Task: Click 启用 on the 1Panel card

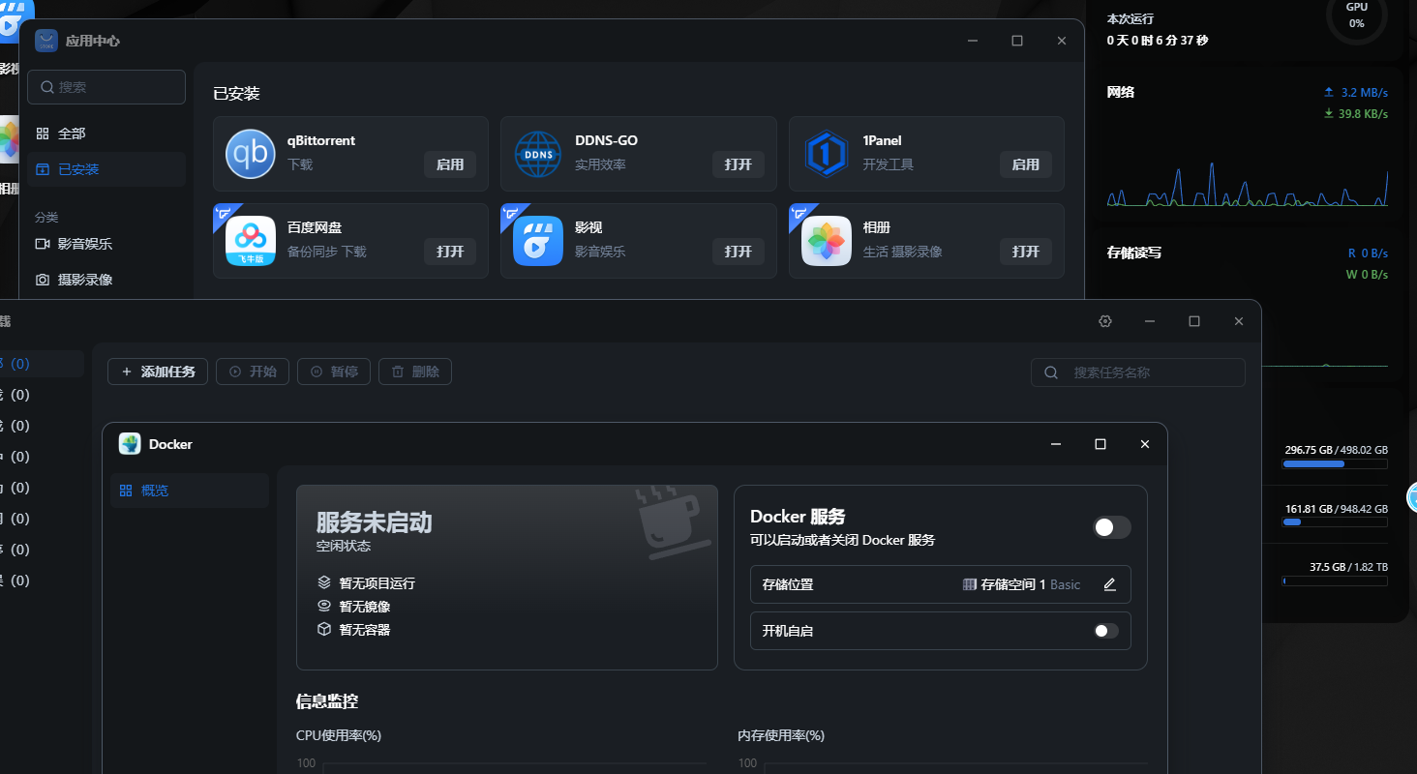Action: point(1026,164)
